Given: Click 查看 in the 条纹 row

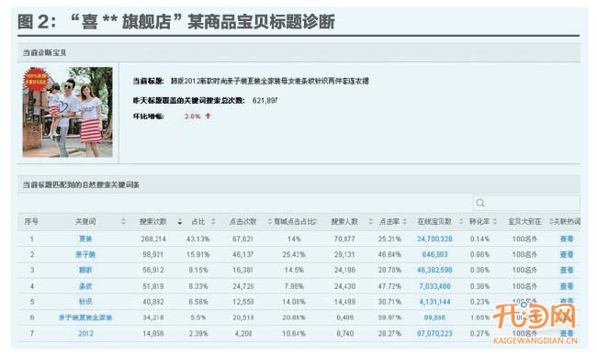Looking at the screenshot, I should click(x=567, y=286).
